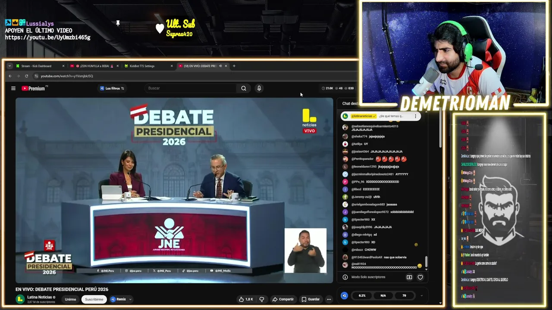Viewport: 552px width, 310px height.
Task: Click the blue IQ icon under the chat
Action: (x=344, y=295)
